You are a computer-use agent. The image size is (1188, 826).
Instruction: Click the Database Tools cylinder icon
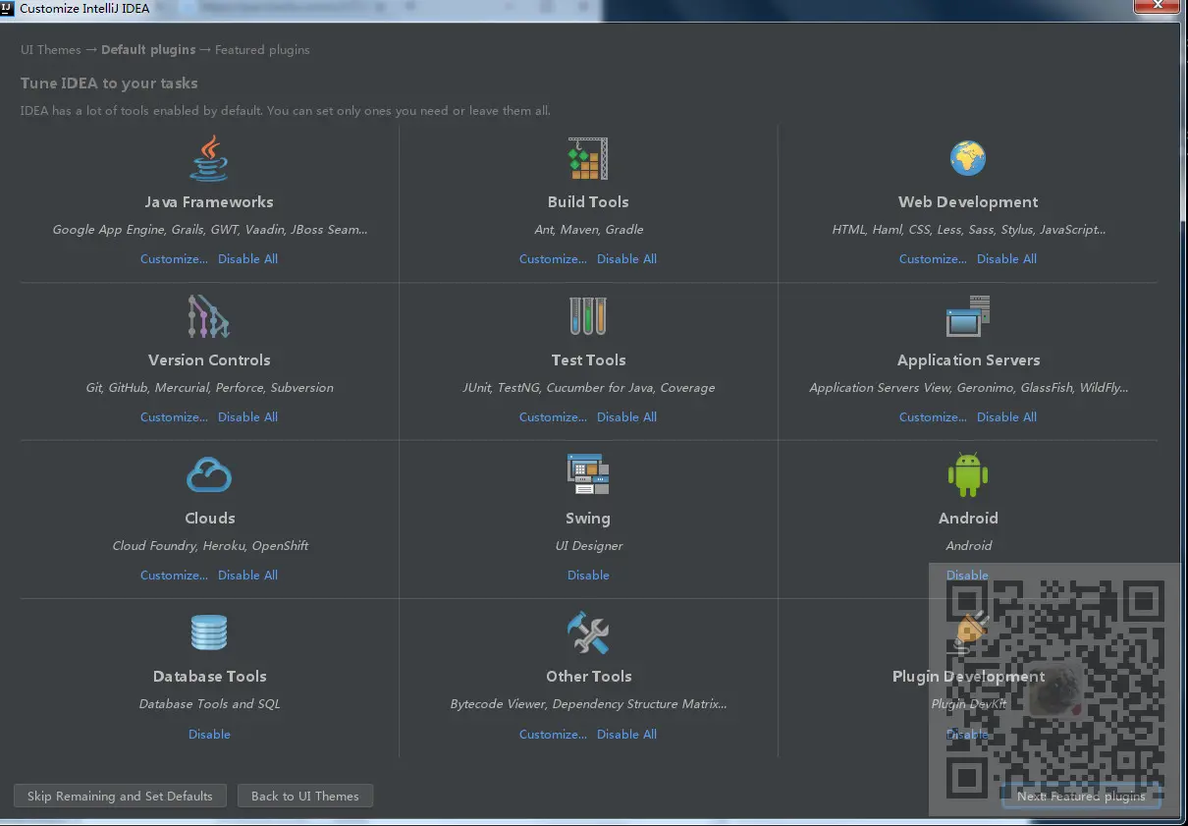[209, 633]
